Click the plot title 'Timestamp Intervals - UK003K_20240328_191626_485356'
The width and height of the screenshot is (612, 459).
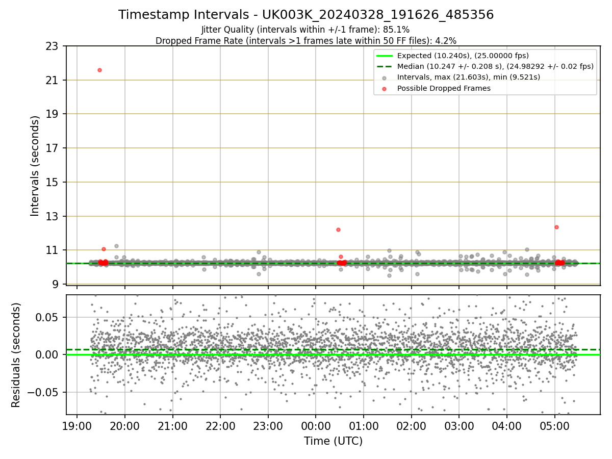pos(306,15)
